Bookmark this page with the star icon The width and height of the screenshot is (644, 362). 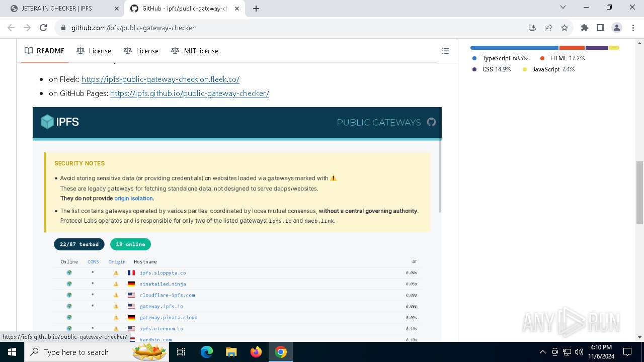click(565, 28)
